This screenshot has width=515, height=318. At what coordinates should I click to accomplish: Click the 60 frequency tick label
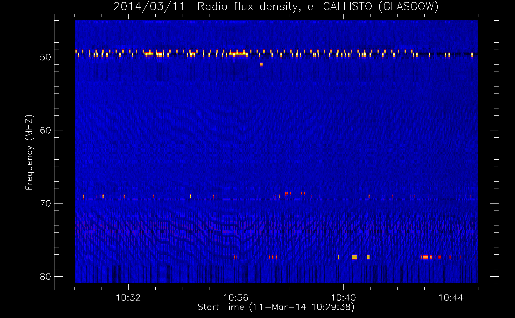(46, 130)
